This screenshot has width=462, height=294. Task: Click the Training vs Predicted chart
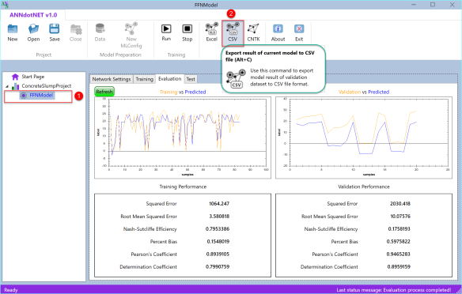coord(183,138)
